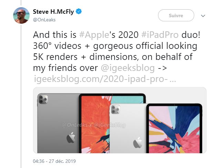Visit the @igeeksblog mention

point(128,68)
